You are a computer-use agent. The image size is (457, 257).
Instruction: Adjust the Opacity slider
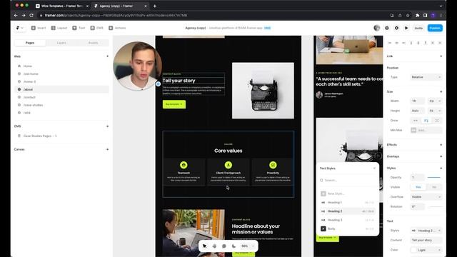click(434, 177)
